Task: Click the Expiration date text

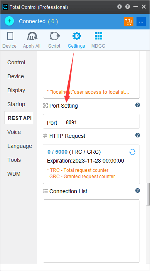Action: 86,161
